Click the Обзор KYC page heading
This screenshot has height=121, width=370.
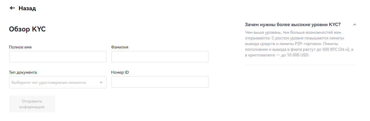click(x=27, y=29)
